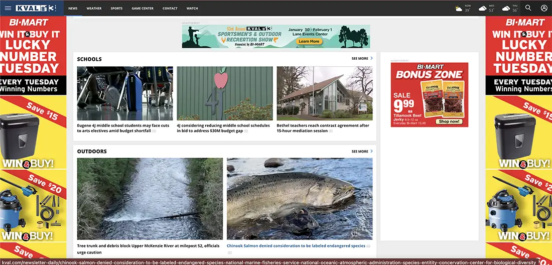Click See More in the Outdoors section

pyautogui.click(x=360, y=152)
